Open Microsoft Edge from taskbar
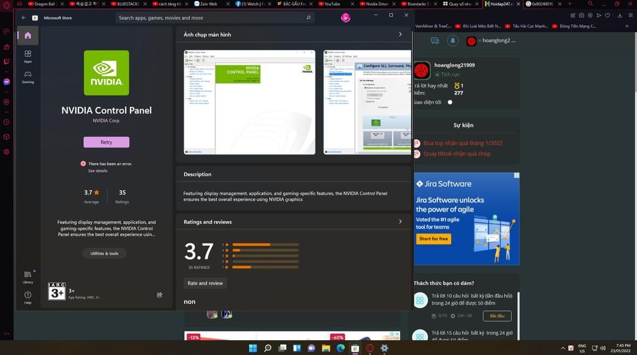 coord(340,348)
